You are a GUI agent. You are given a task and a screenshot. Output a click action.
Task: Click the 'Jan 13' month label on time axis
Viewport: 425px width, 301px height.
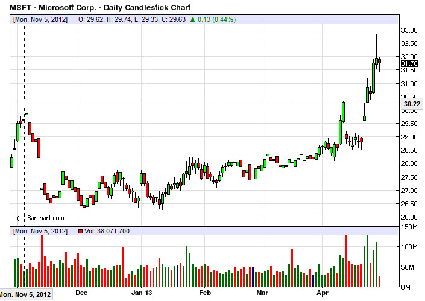click(x=142, y=293)
